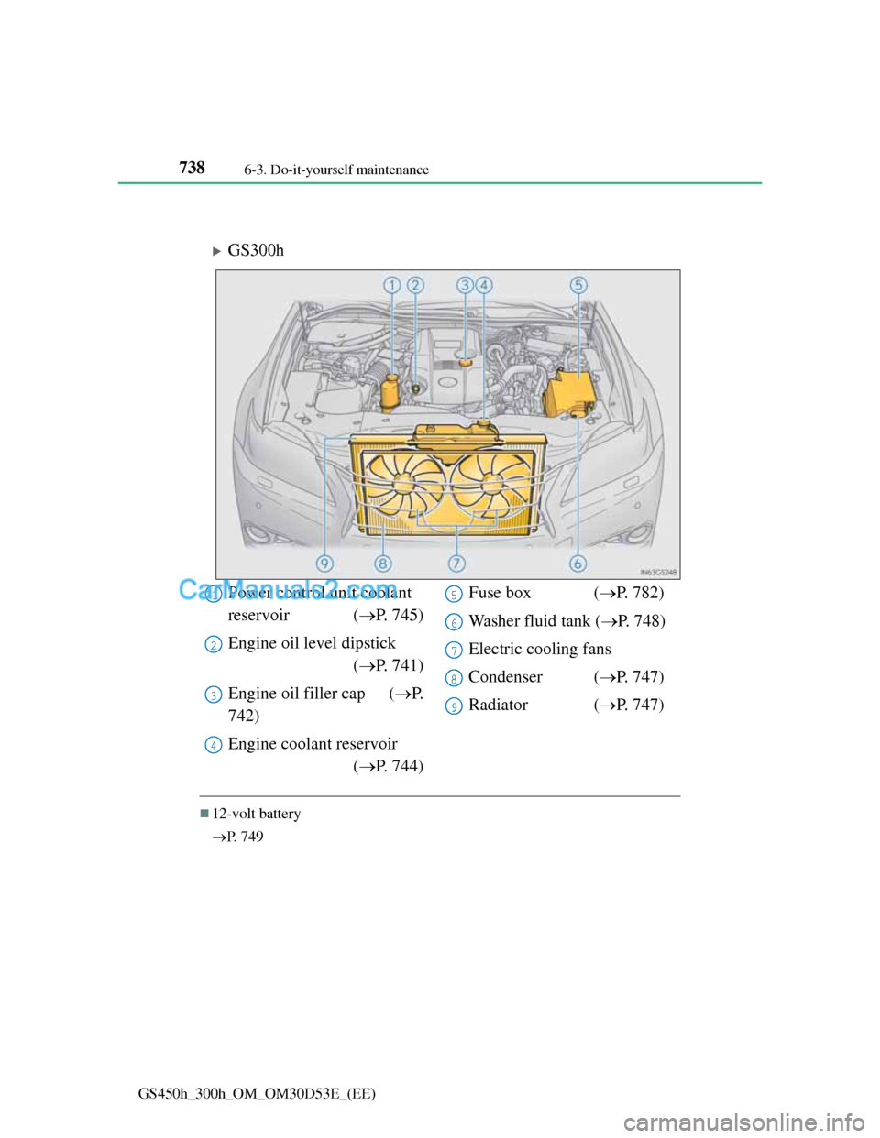The width and height of the screenshot is (880, 1138).
Task: Click the square bullet before 12-volt battery
Action: (x=204, y=813)
